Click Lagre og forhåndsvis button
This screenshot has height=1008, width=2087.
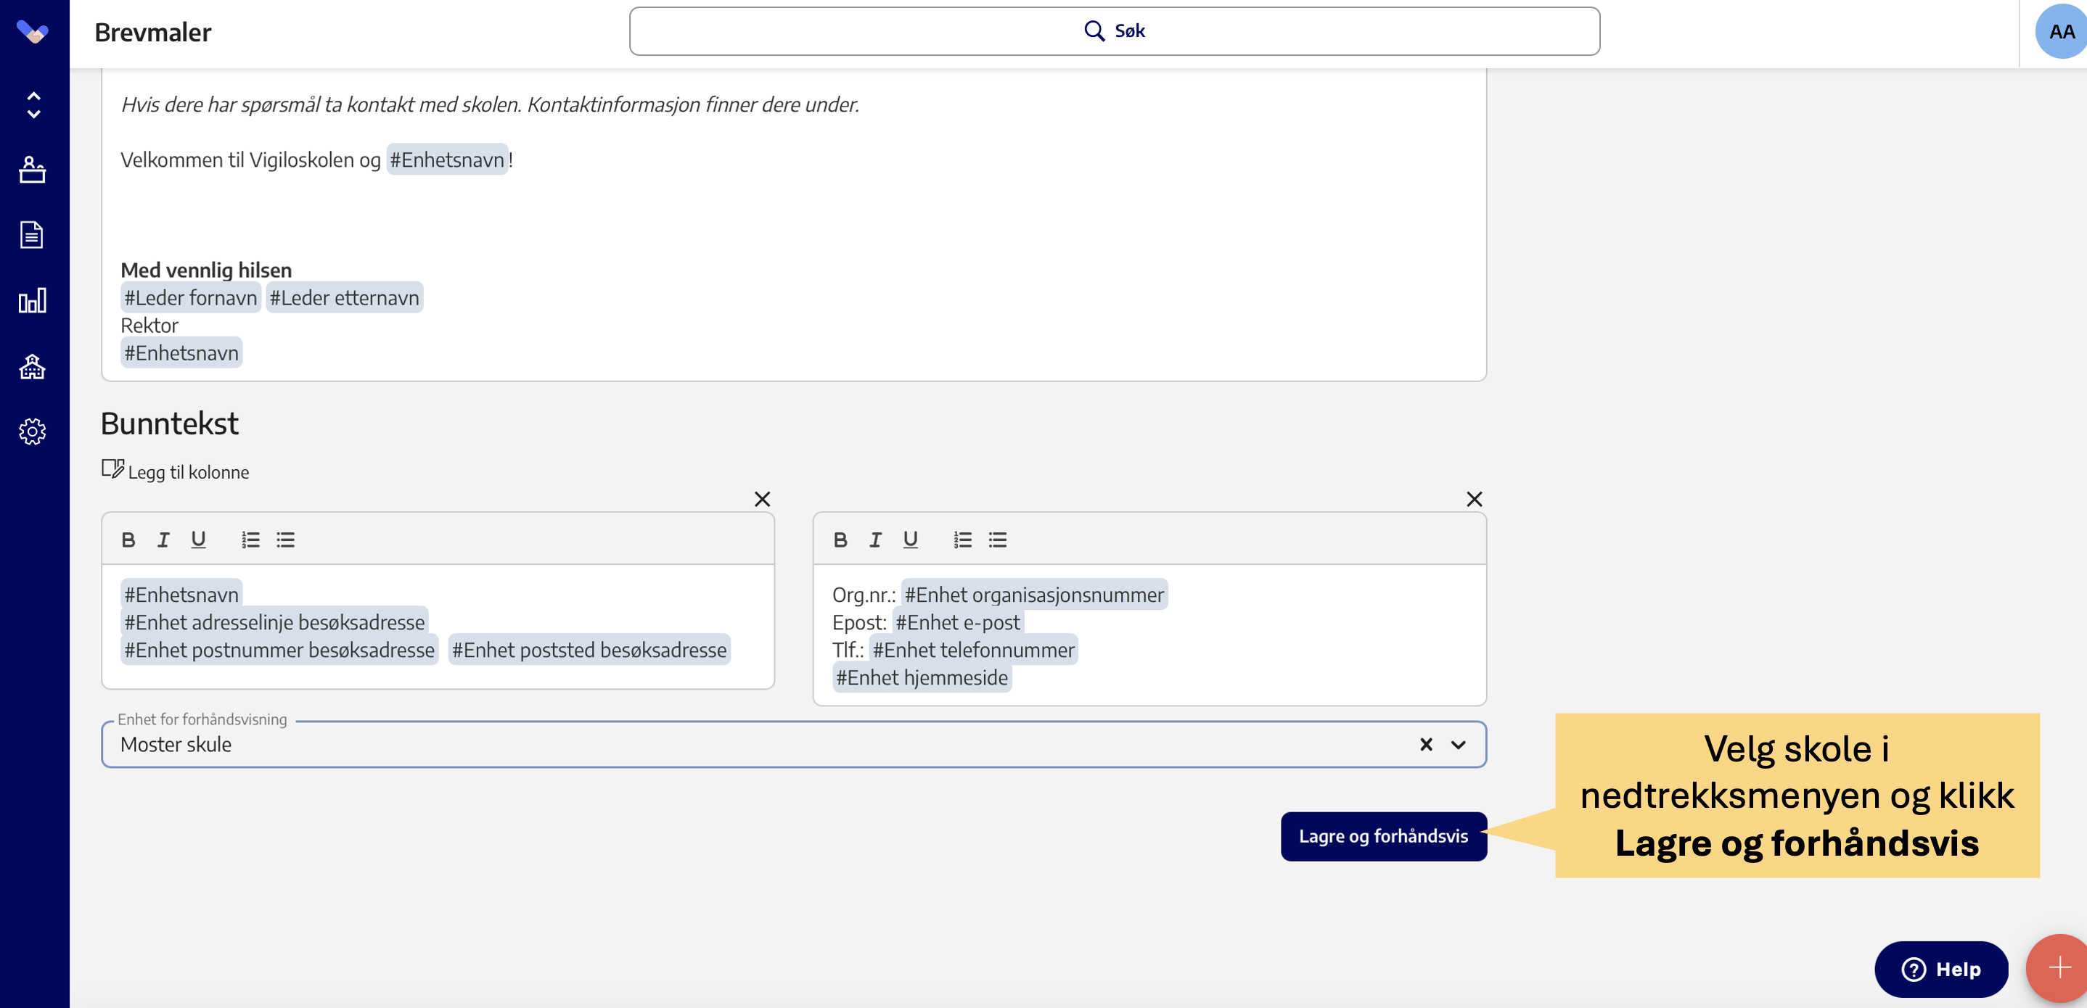(x=1383, y=836)
